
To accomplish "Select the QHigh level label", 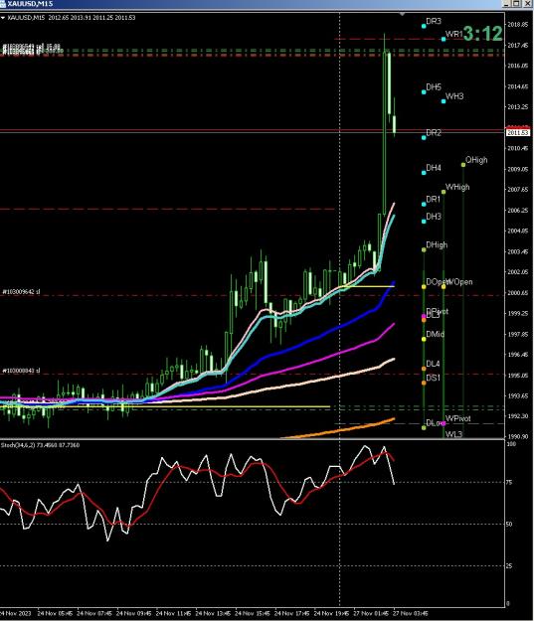I will pos(476,160).
